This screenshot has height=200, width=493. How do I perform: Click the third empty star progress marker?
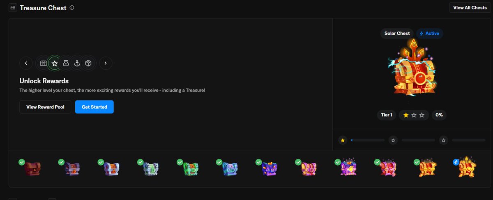point(443,140)
